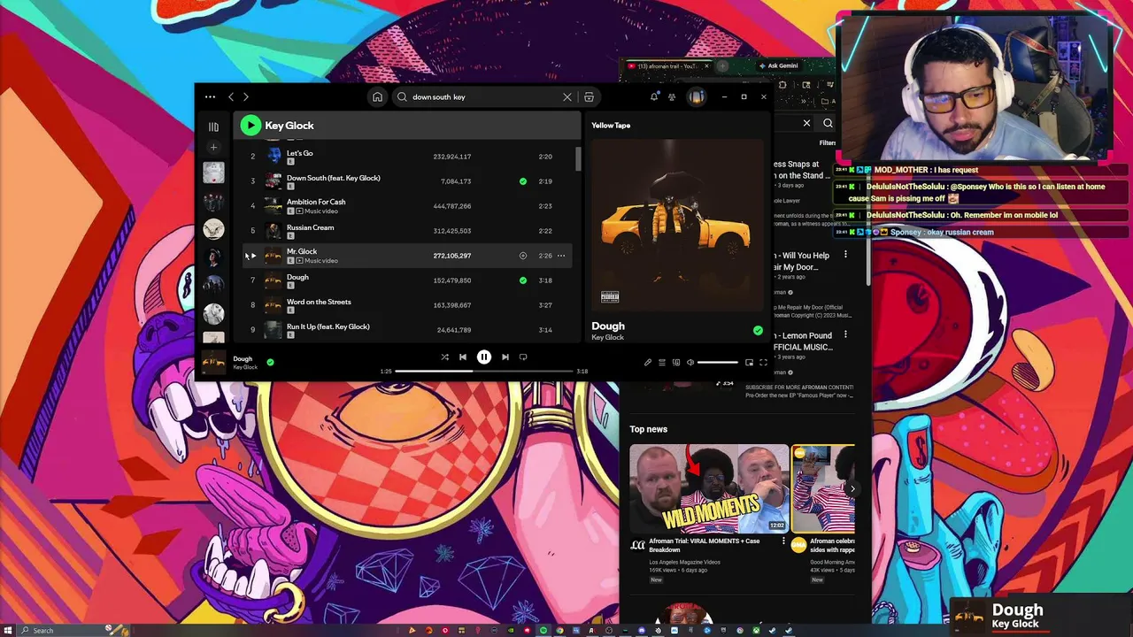Open Spotify from the Windows taskbar

(x=543, y=631)
